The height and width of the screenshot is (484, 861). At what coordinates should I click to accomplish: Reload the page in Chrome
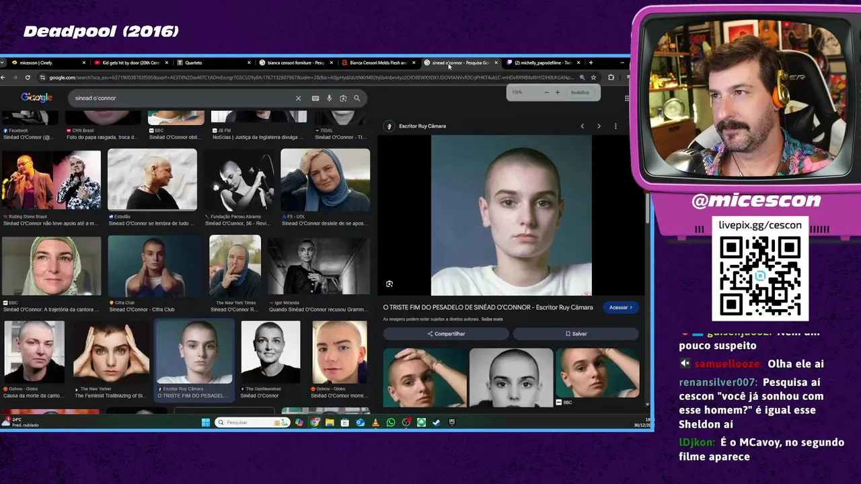point(28,77)
